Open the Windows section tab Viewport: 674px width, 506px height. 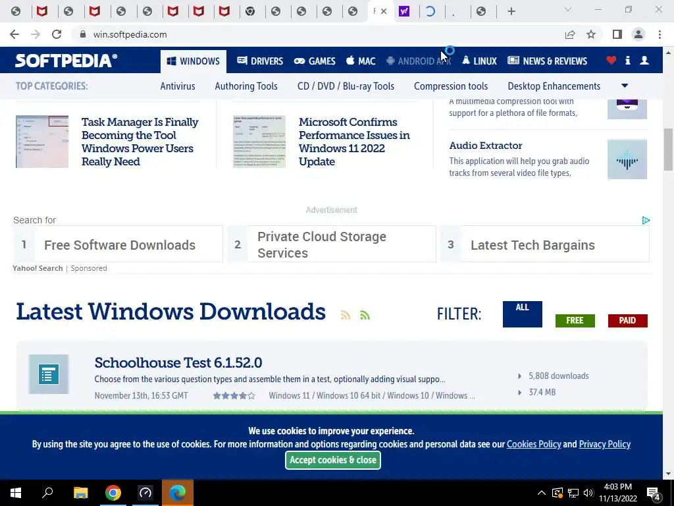click(194, 61)
